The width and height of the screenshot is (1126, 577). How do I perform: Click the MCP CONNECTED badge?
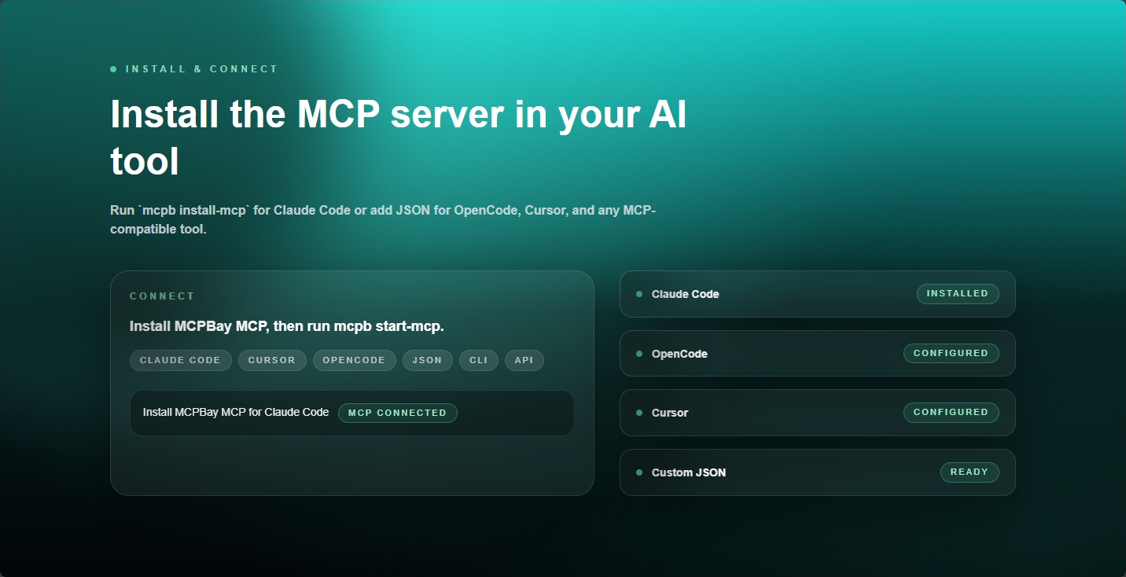(398, 412)
